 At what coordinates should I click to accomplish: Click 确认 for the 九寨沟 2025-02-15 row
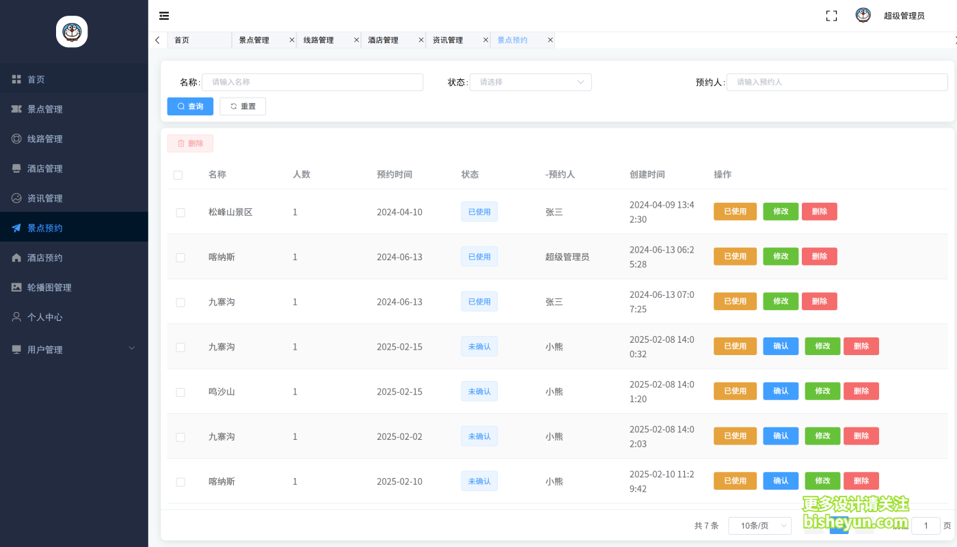coord(781,346)
